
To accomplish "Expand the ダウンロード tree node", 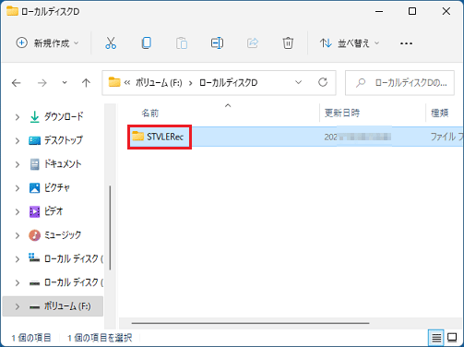I will pos(18,117).
